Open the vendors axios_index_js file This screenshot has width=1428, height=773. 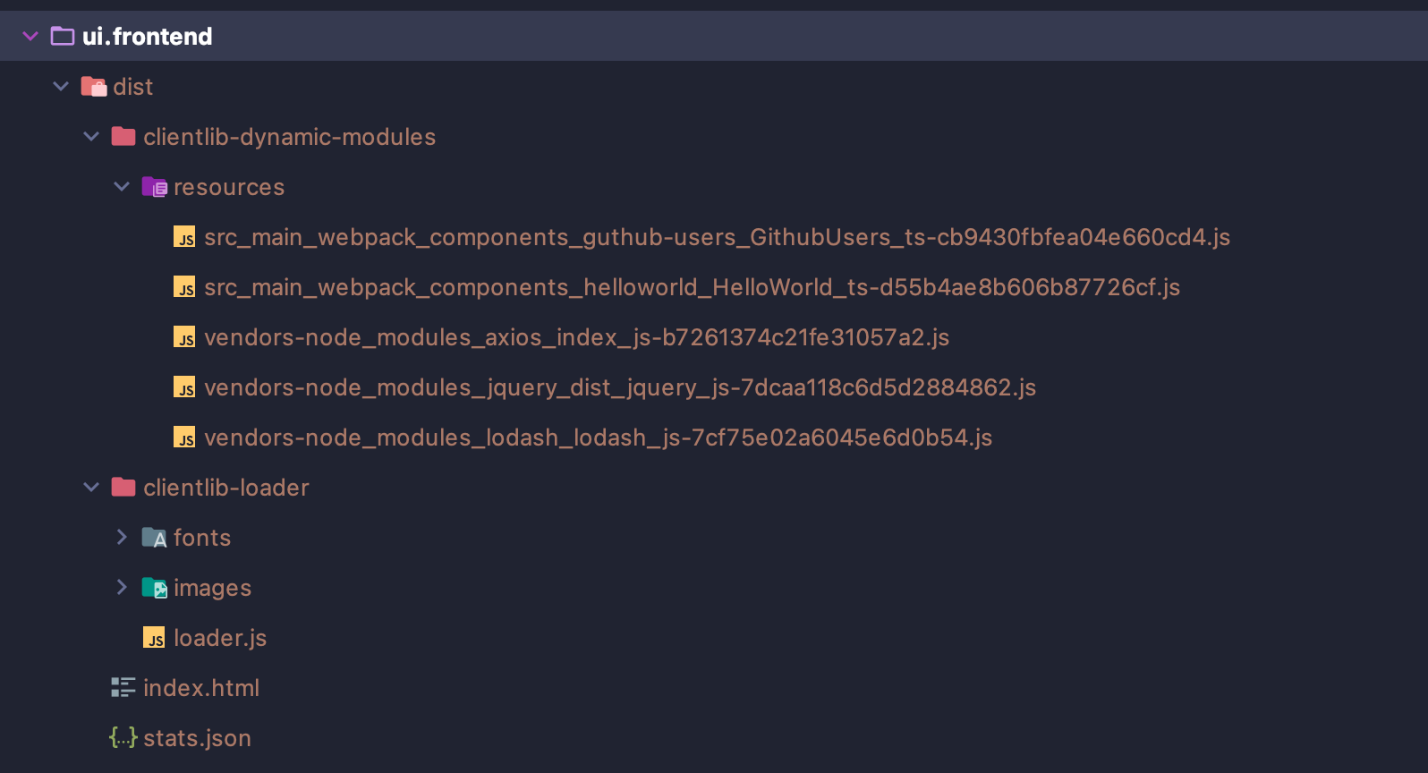(577, 337)
